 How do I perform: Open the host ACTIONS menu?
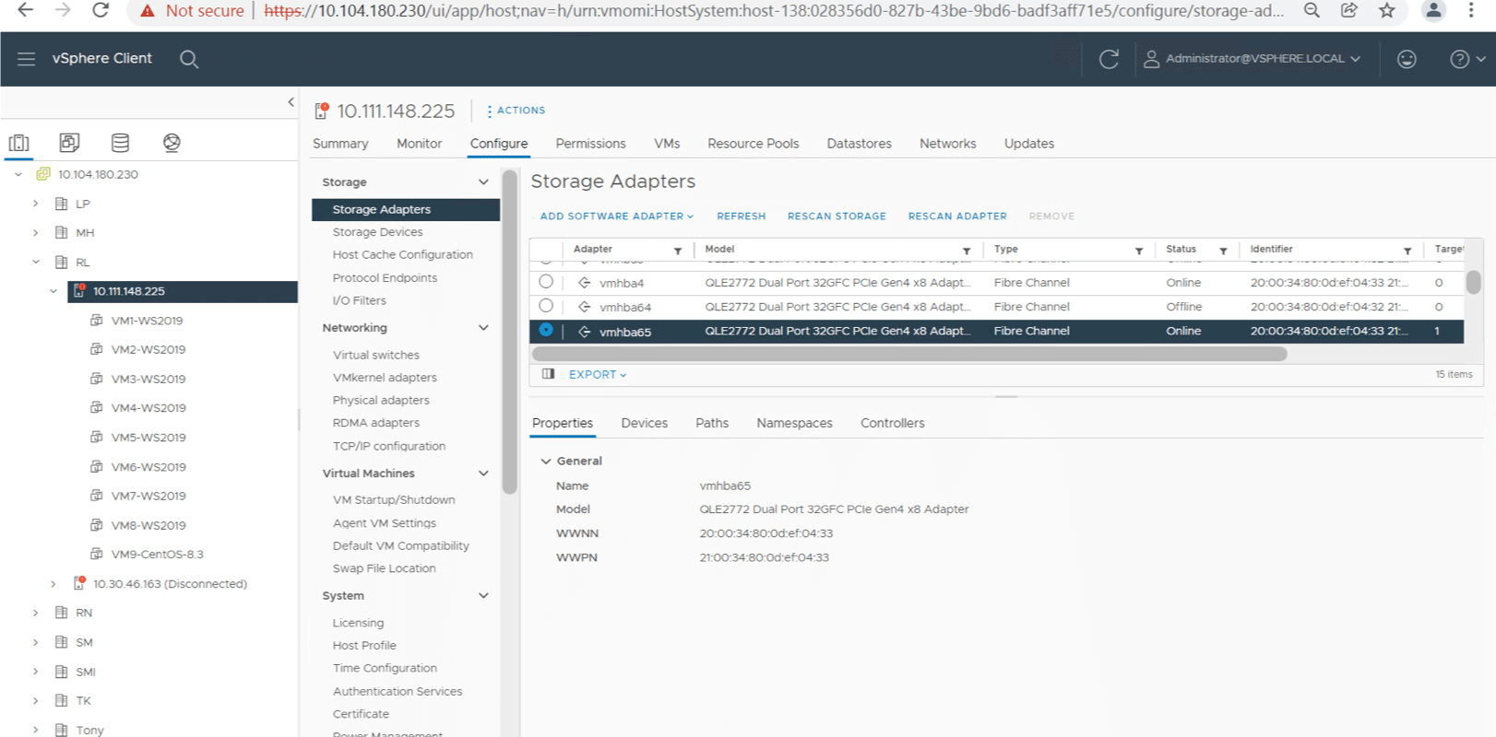[x=516, y=111]
